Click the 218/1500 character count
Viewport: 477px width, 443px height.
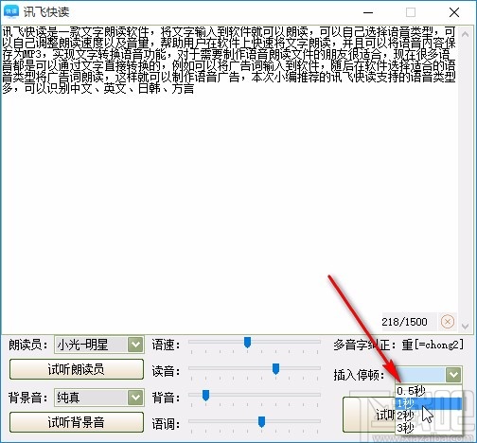click(404, 322)
